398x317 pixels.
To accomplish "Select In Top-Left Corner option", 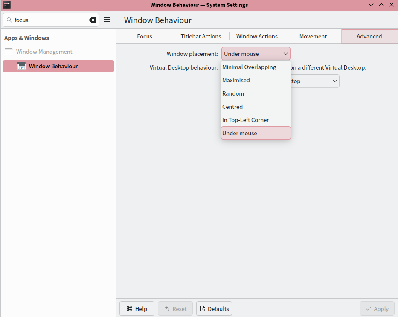I will pos(256,120).
